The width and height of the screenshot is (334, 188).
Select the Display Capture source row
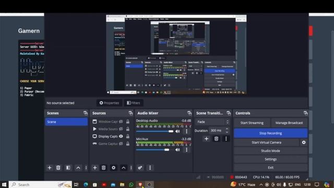point(111,136)
